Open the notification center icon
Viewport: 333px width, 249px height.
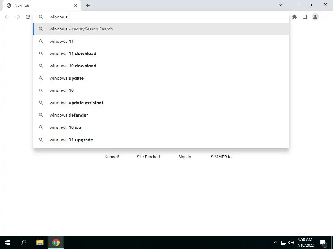(323, 243)
